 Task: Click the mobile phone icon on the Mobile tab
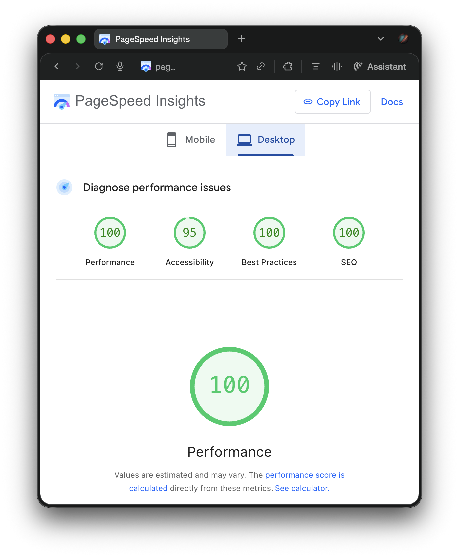click(172, 140)
